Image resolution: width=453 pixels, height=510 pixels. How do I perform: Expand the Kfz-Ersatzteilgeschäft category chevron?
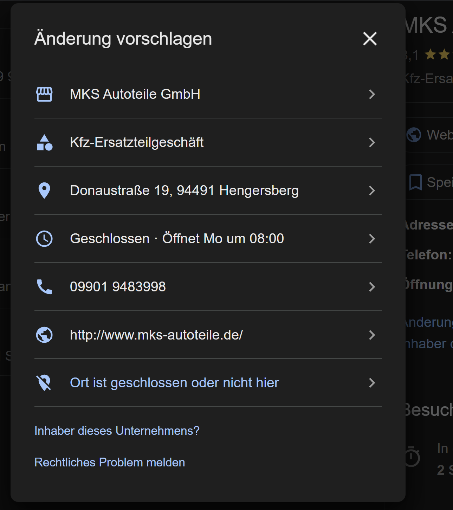(x=372, y=142)
